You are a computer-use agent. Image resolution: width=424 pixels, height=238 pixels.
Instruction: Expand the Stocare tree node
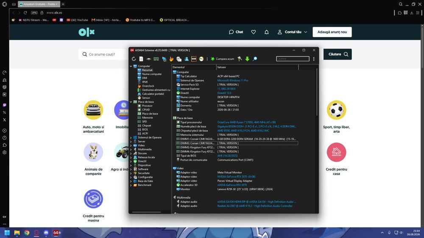pyautogui.click(x=131, y=153)
